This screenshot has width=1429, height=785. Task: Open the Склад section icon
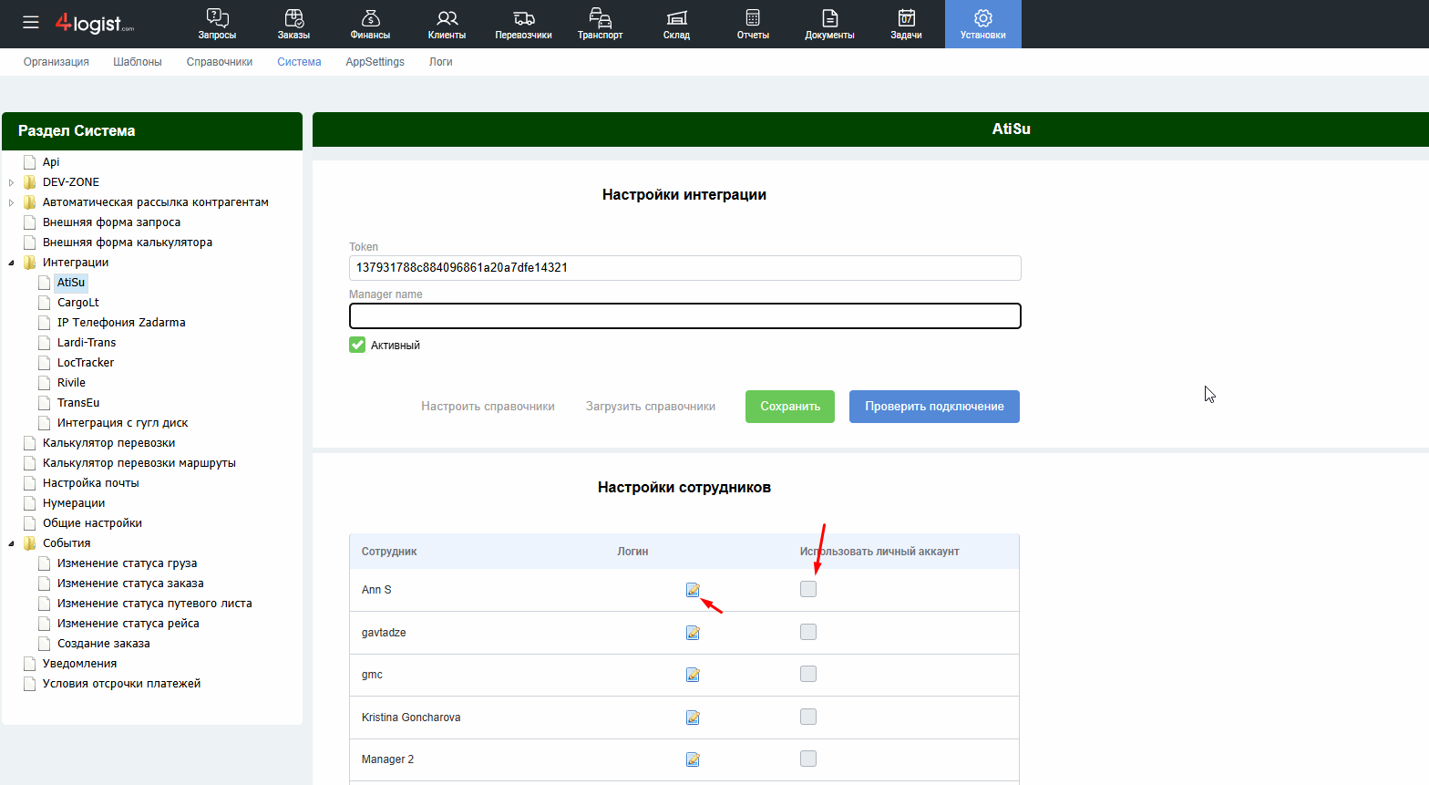(x=676, y=17)
